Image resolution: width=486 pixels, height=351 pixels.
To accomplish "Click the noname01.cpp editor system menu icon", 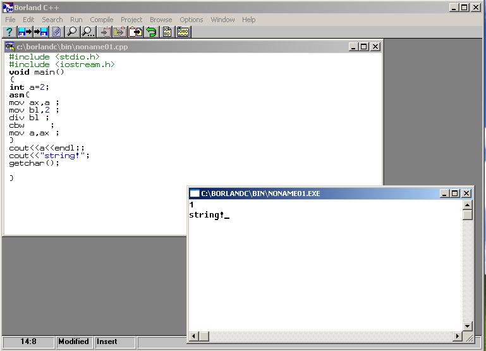I will click(10, 47).
